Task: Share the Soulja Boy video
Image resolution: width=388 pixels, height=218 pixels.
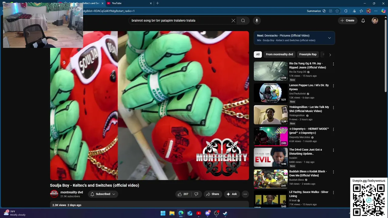Action: pos(212,194)
